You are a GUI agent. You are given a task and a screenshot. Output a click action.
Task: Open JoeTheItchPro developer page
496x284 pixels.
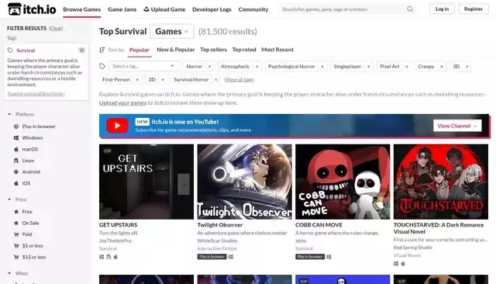point(115,241)
